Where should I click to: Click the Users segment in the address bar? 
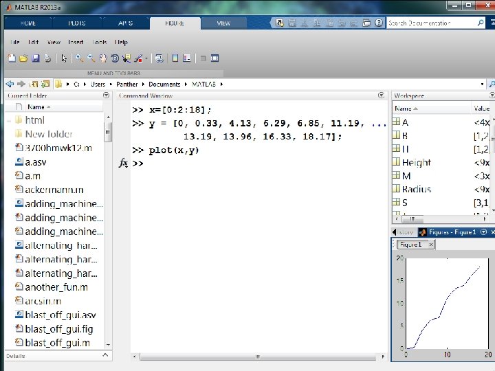pyautogui.click(x=98, y=85)
